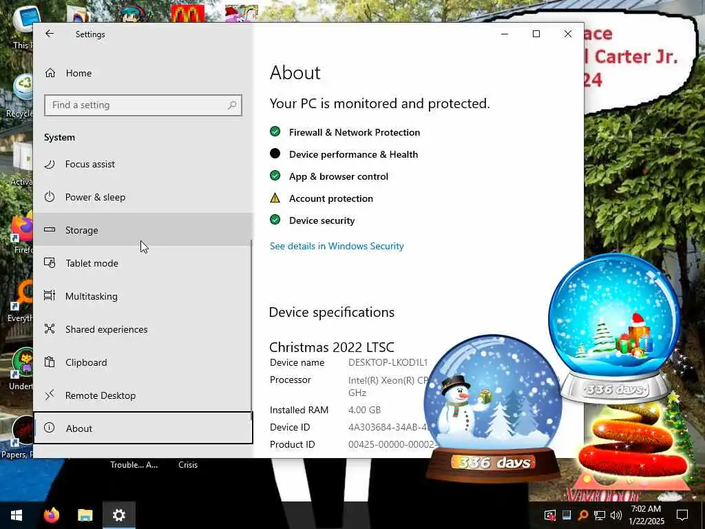The height and width of the screenshot is (529, 705).
Task: Open Remote Desktop settings
Action: 143,395
